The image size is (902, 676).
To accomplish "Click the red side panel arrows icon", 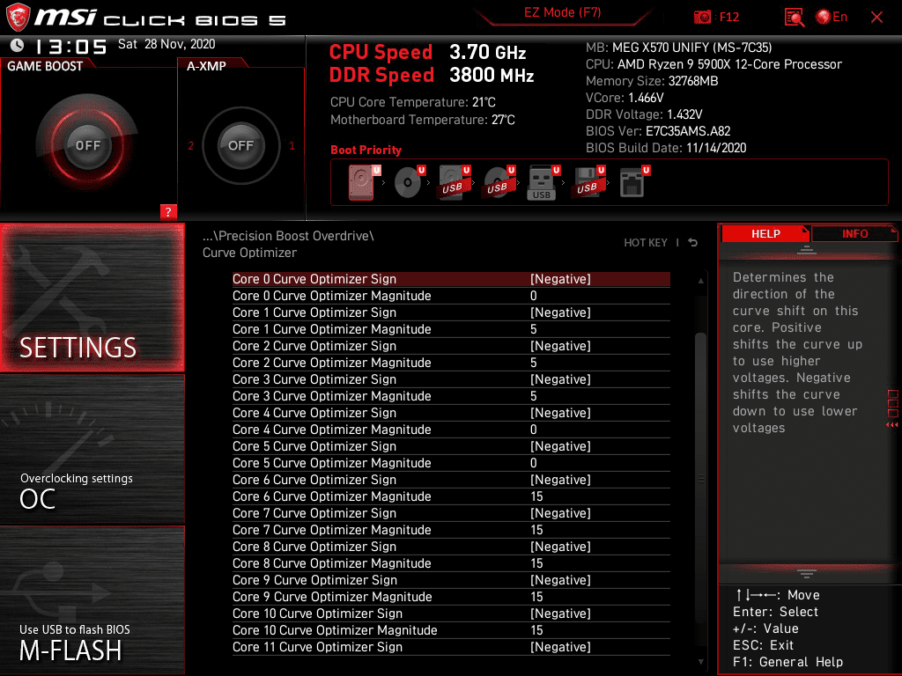I will tap(892, 425).
